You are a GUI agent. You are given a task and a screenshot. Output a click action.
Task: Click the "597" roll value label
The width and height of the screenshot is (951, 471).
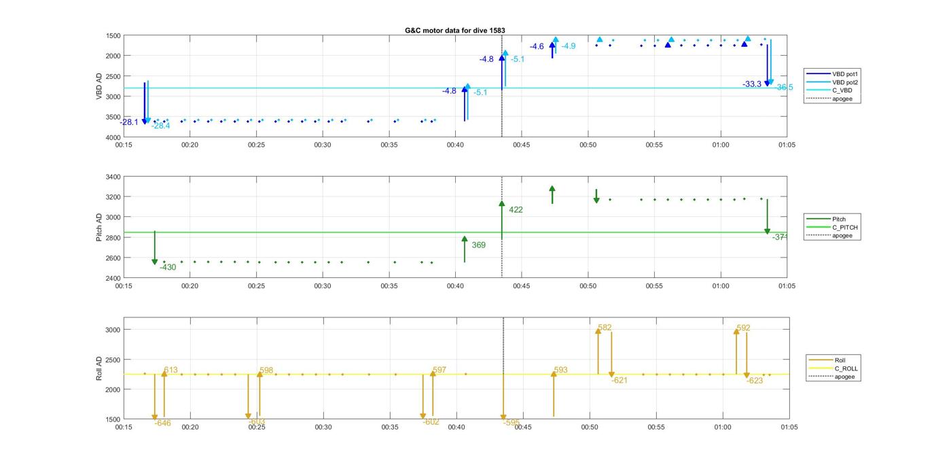pos(439,370)
